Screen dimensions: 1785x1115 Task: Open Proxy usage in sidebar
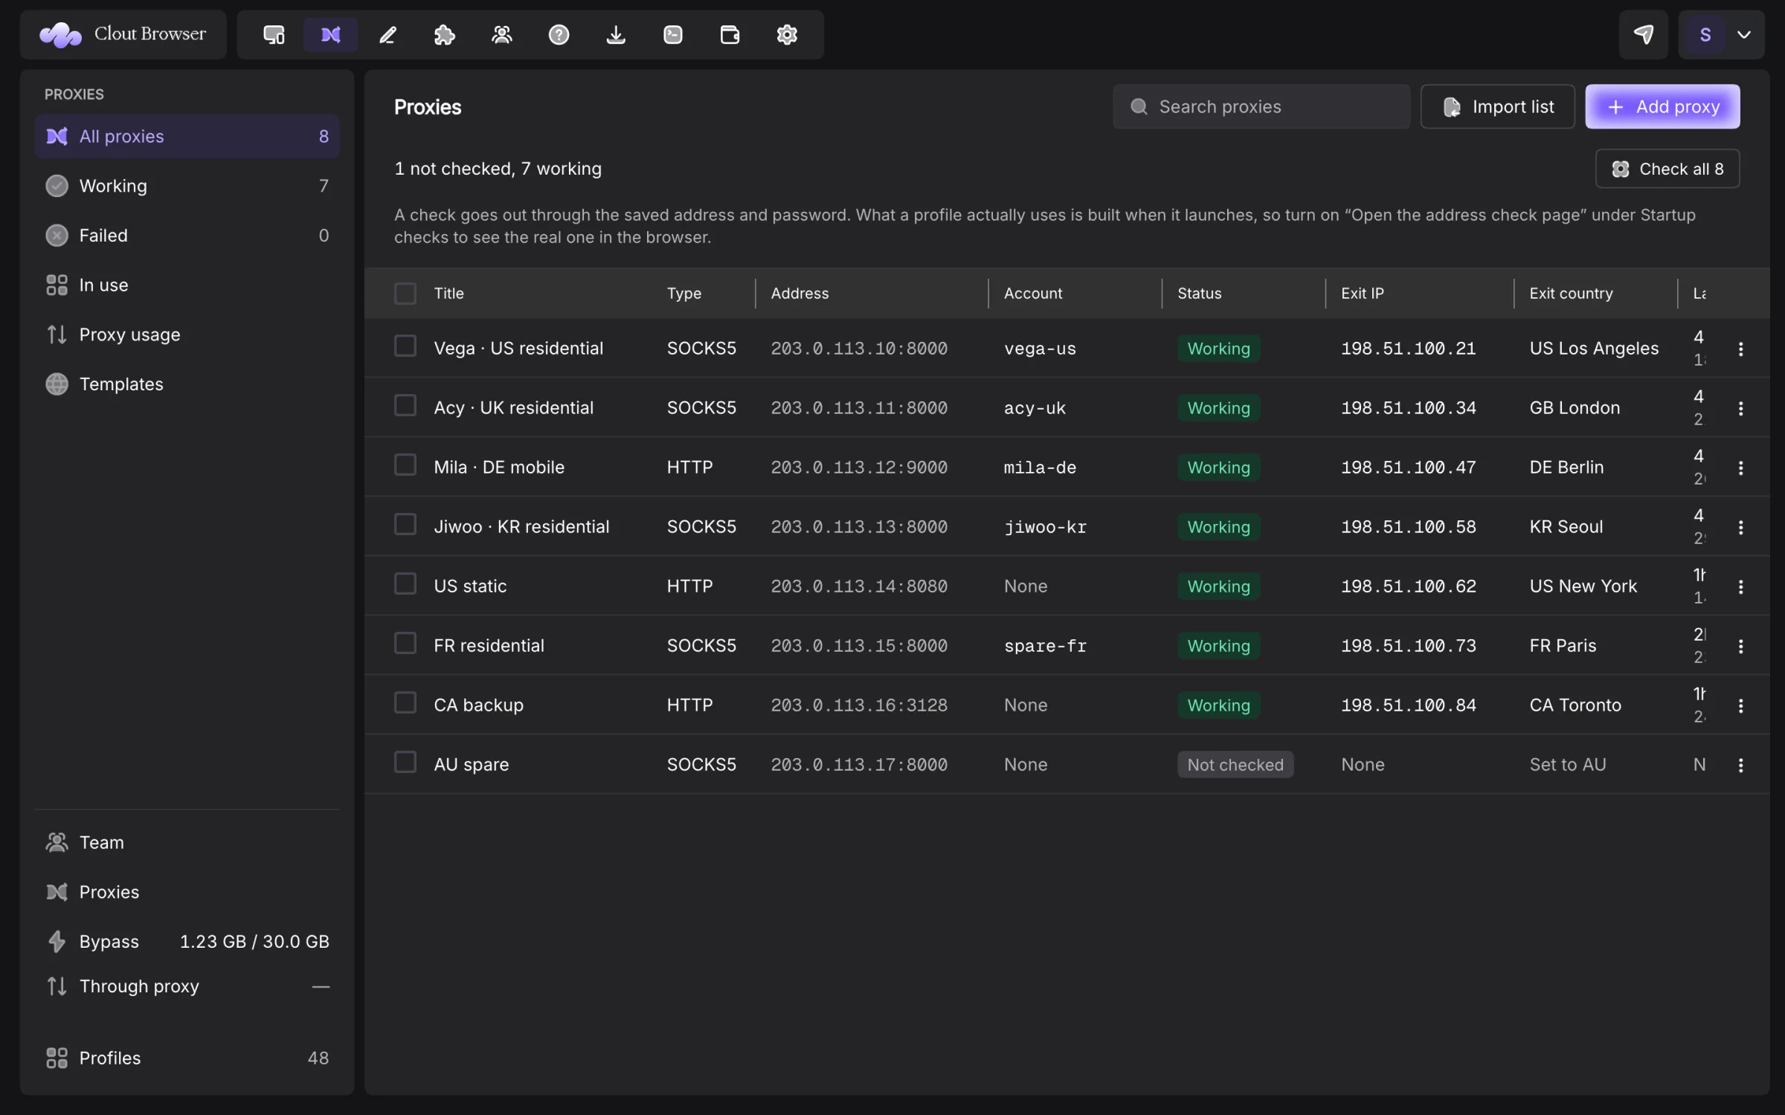point(187,334)
